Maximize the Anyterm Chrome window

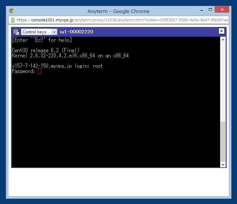(210, 10)
